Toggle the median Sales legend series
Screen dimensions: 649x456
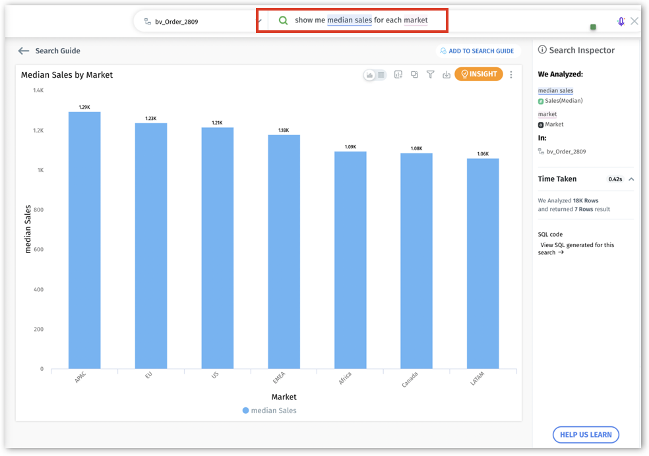(x=269, y=411)
